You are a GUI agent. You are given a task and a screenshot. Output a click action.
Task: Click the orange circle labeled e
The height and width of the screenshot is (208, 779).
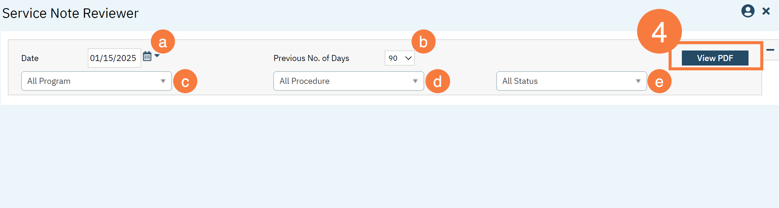tap(659, 81)
